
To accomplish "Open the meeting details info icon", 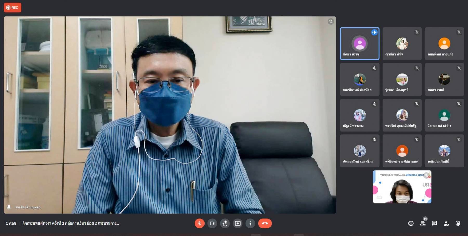I will click(411, 223).
